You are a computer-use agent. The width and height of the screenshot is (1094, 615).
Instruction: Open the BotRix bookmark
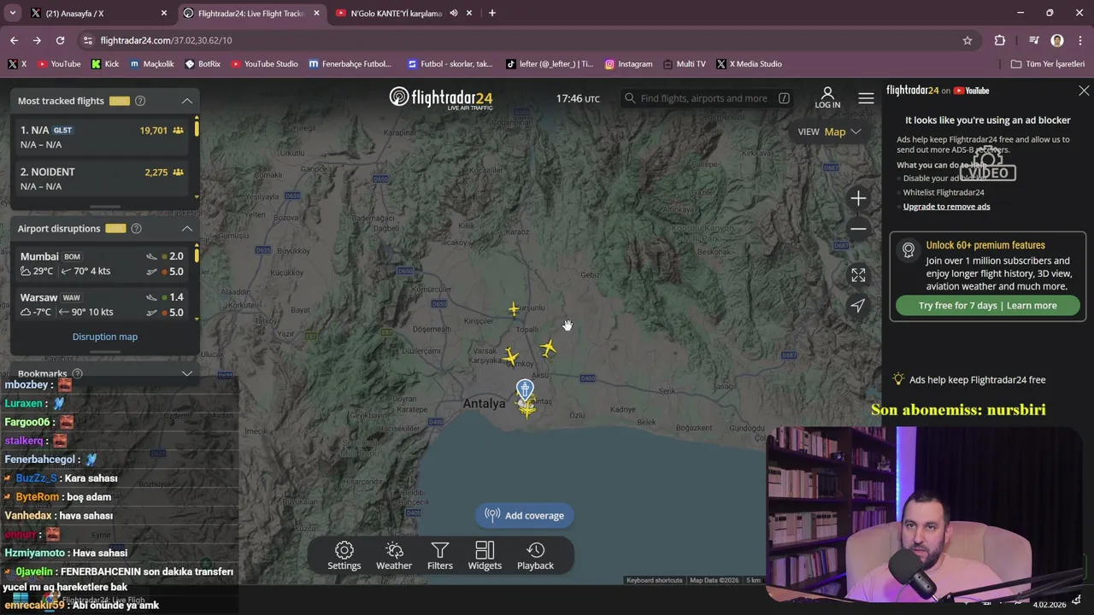(203, 64)
